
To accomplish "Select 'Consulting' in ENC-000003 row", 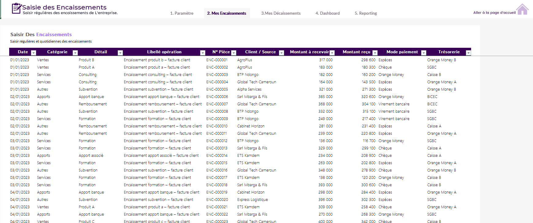I will (88, 75).
